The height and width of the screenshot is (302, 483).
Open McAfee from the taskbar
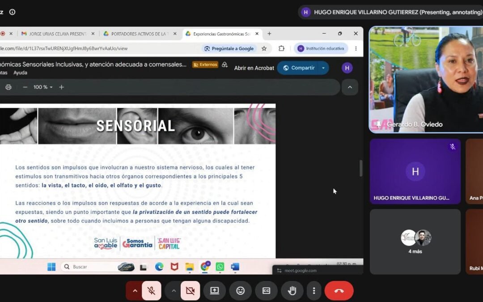pyautogui.click(x=174, y=267)
